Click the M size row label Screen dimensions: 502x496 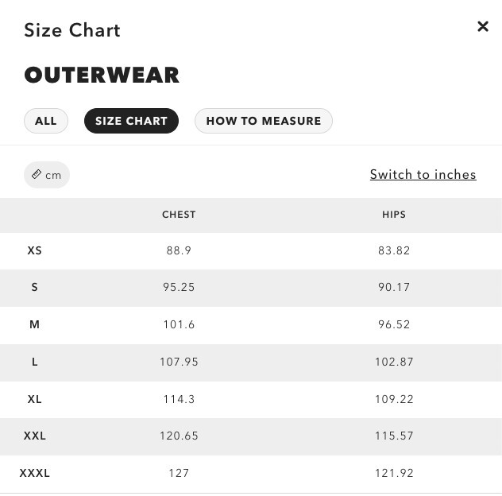tap(35, 324)
